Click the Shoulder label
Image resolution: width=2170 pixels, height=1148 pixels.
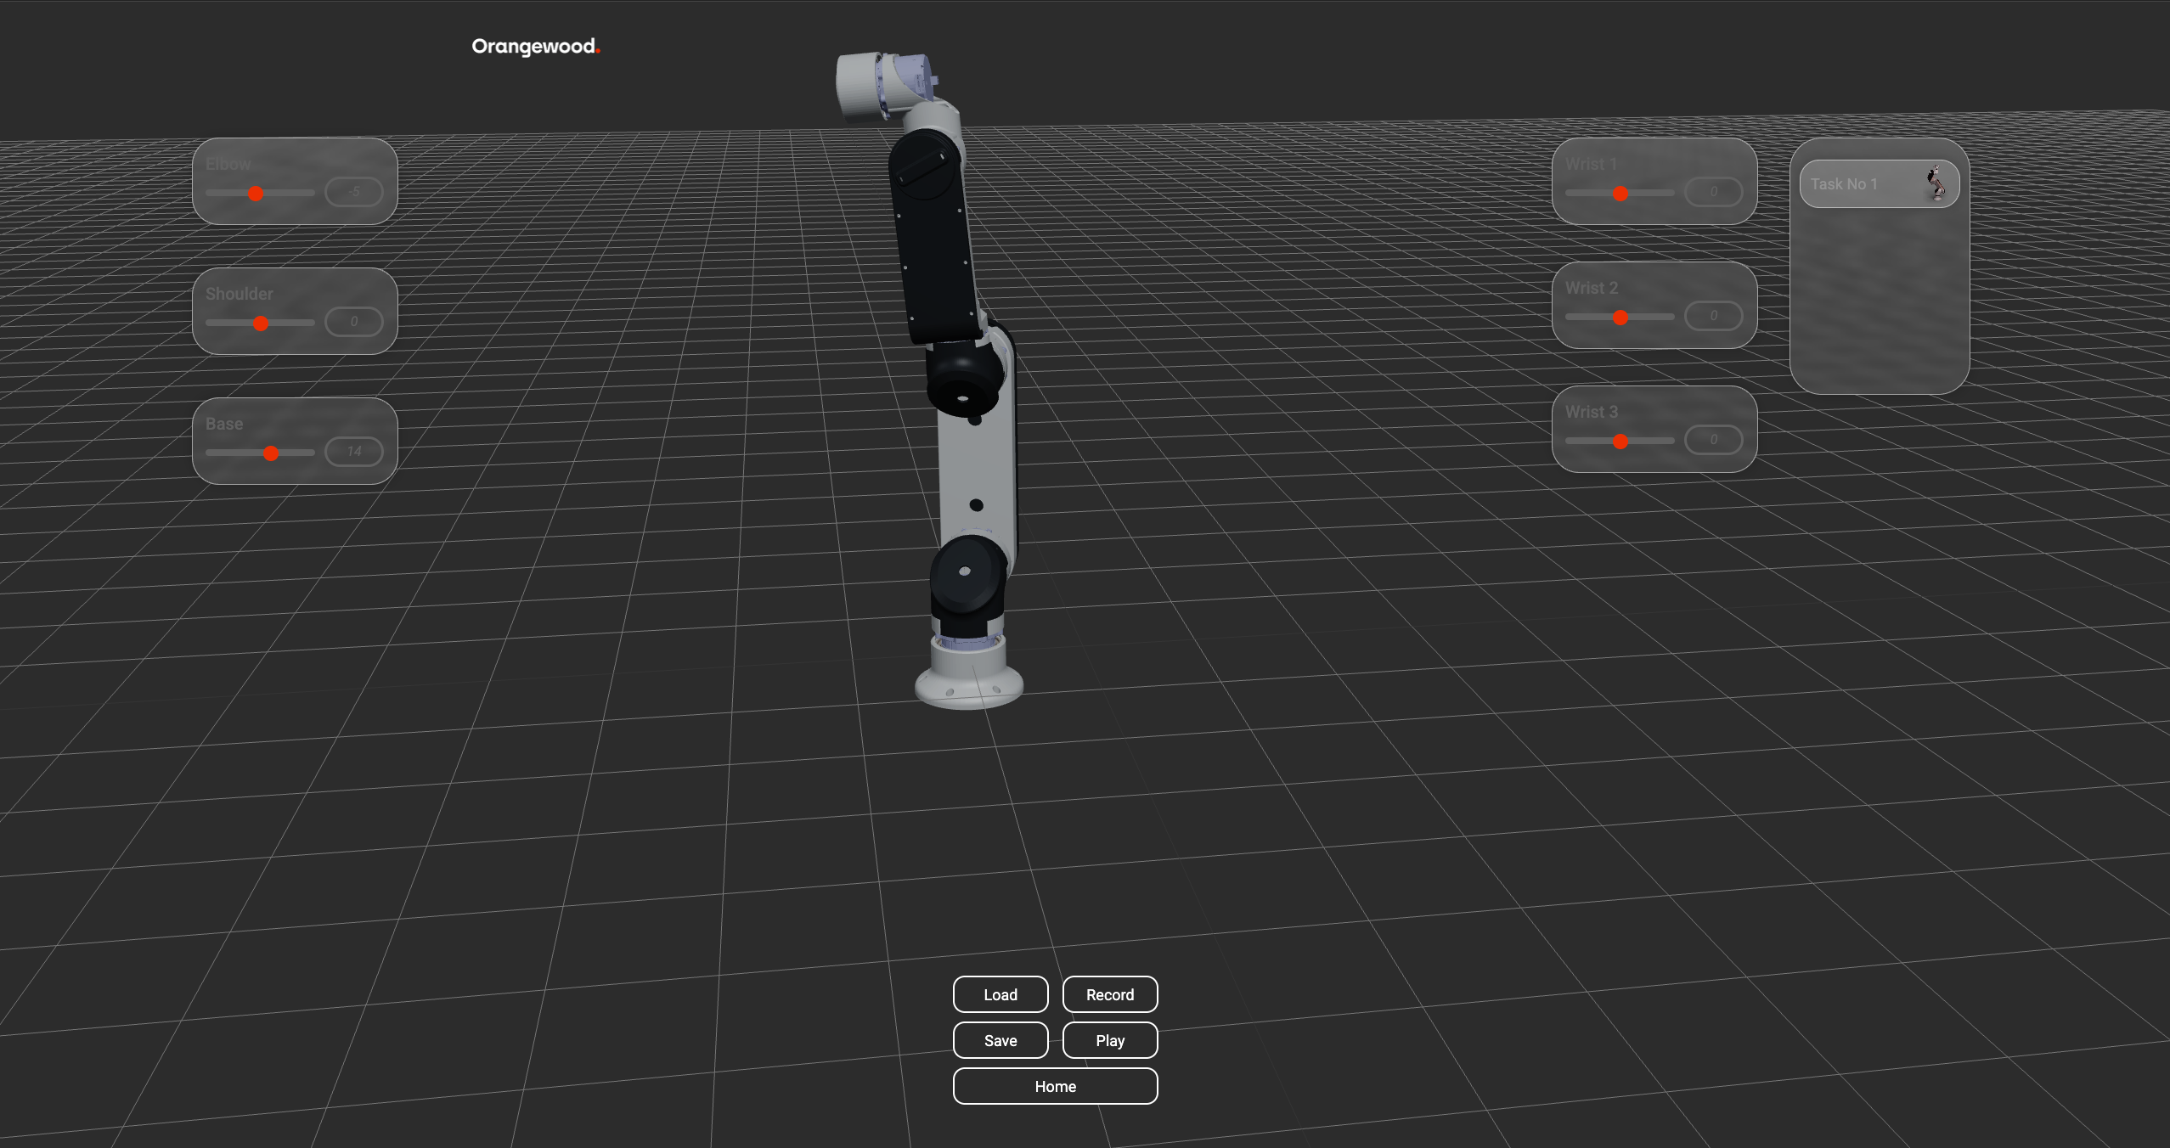[240, 294]
